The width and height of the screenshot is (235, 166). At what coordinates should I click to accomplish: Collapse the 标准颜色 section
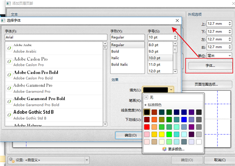coord(145,105)
